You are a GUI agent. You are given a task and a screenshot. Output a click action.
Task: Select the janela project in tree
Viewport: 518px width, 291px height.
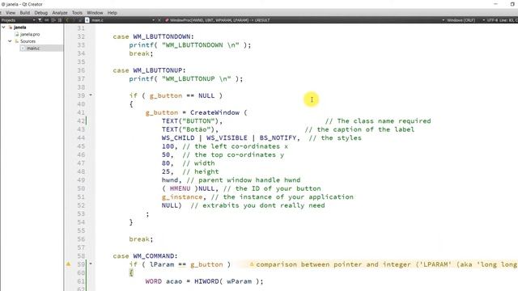click(19, 27)
